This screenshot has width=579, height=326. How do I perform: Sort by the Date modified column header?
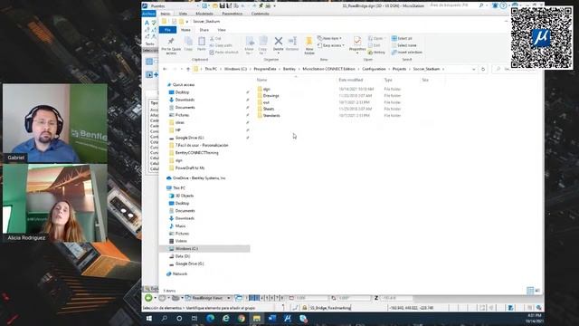(x=350, y=80)
